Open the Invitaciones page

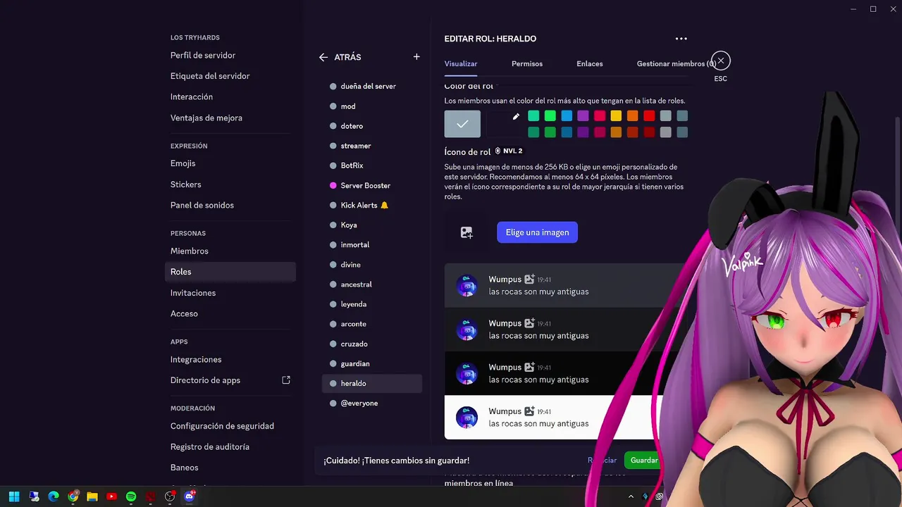click(x=230, y=293)
